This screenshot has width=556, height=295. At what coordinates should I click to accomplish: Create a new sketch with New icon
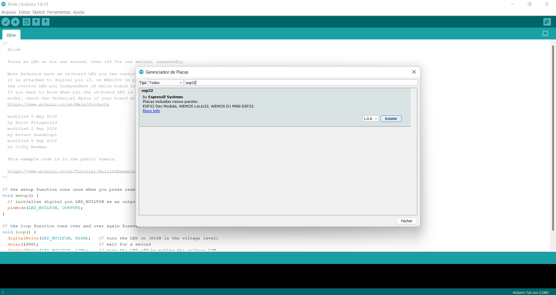tap(26, 22)
